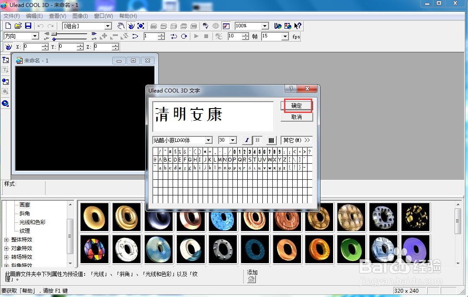
Task: Select the 画廊 tree item
Action: (x=24, y=205)
